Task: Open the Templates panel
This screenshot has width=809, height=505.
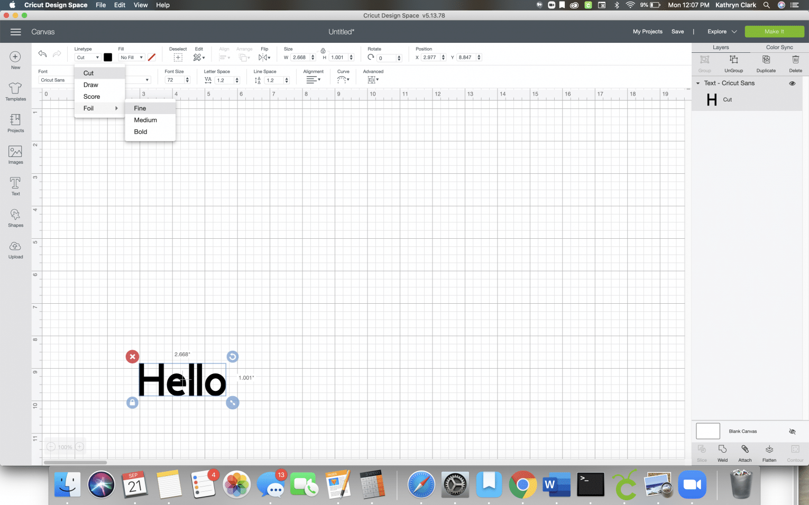Action: click(15, 88)
